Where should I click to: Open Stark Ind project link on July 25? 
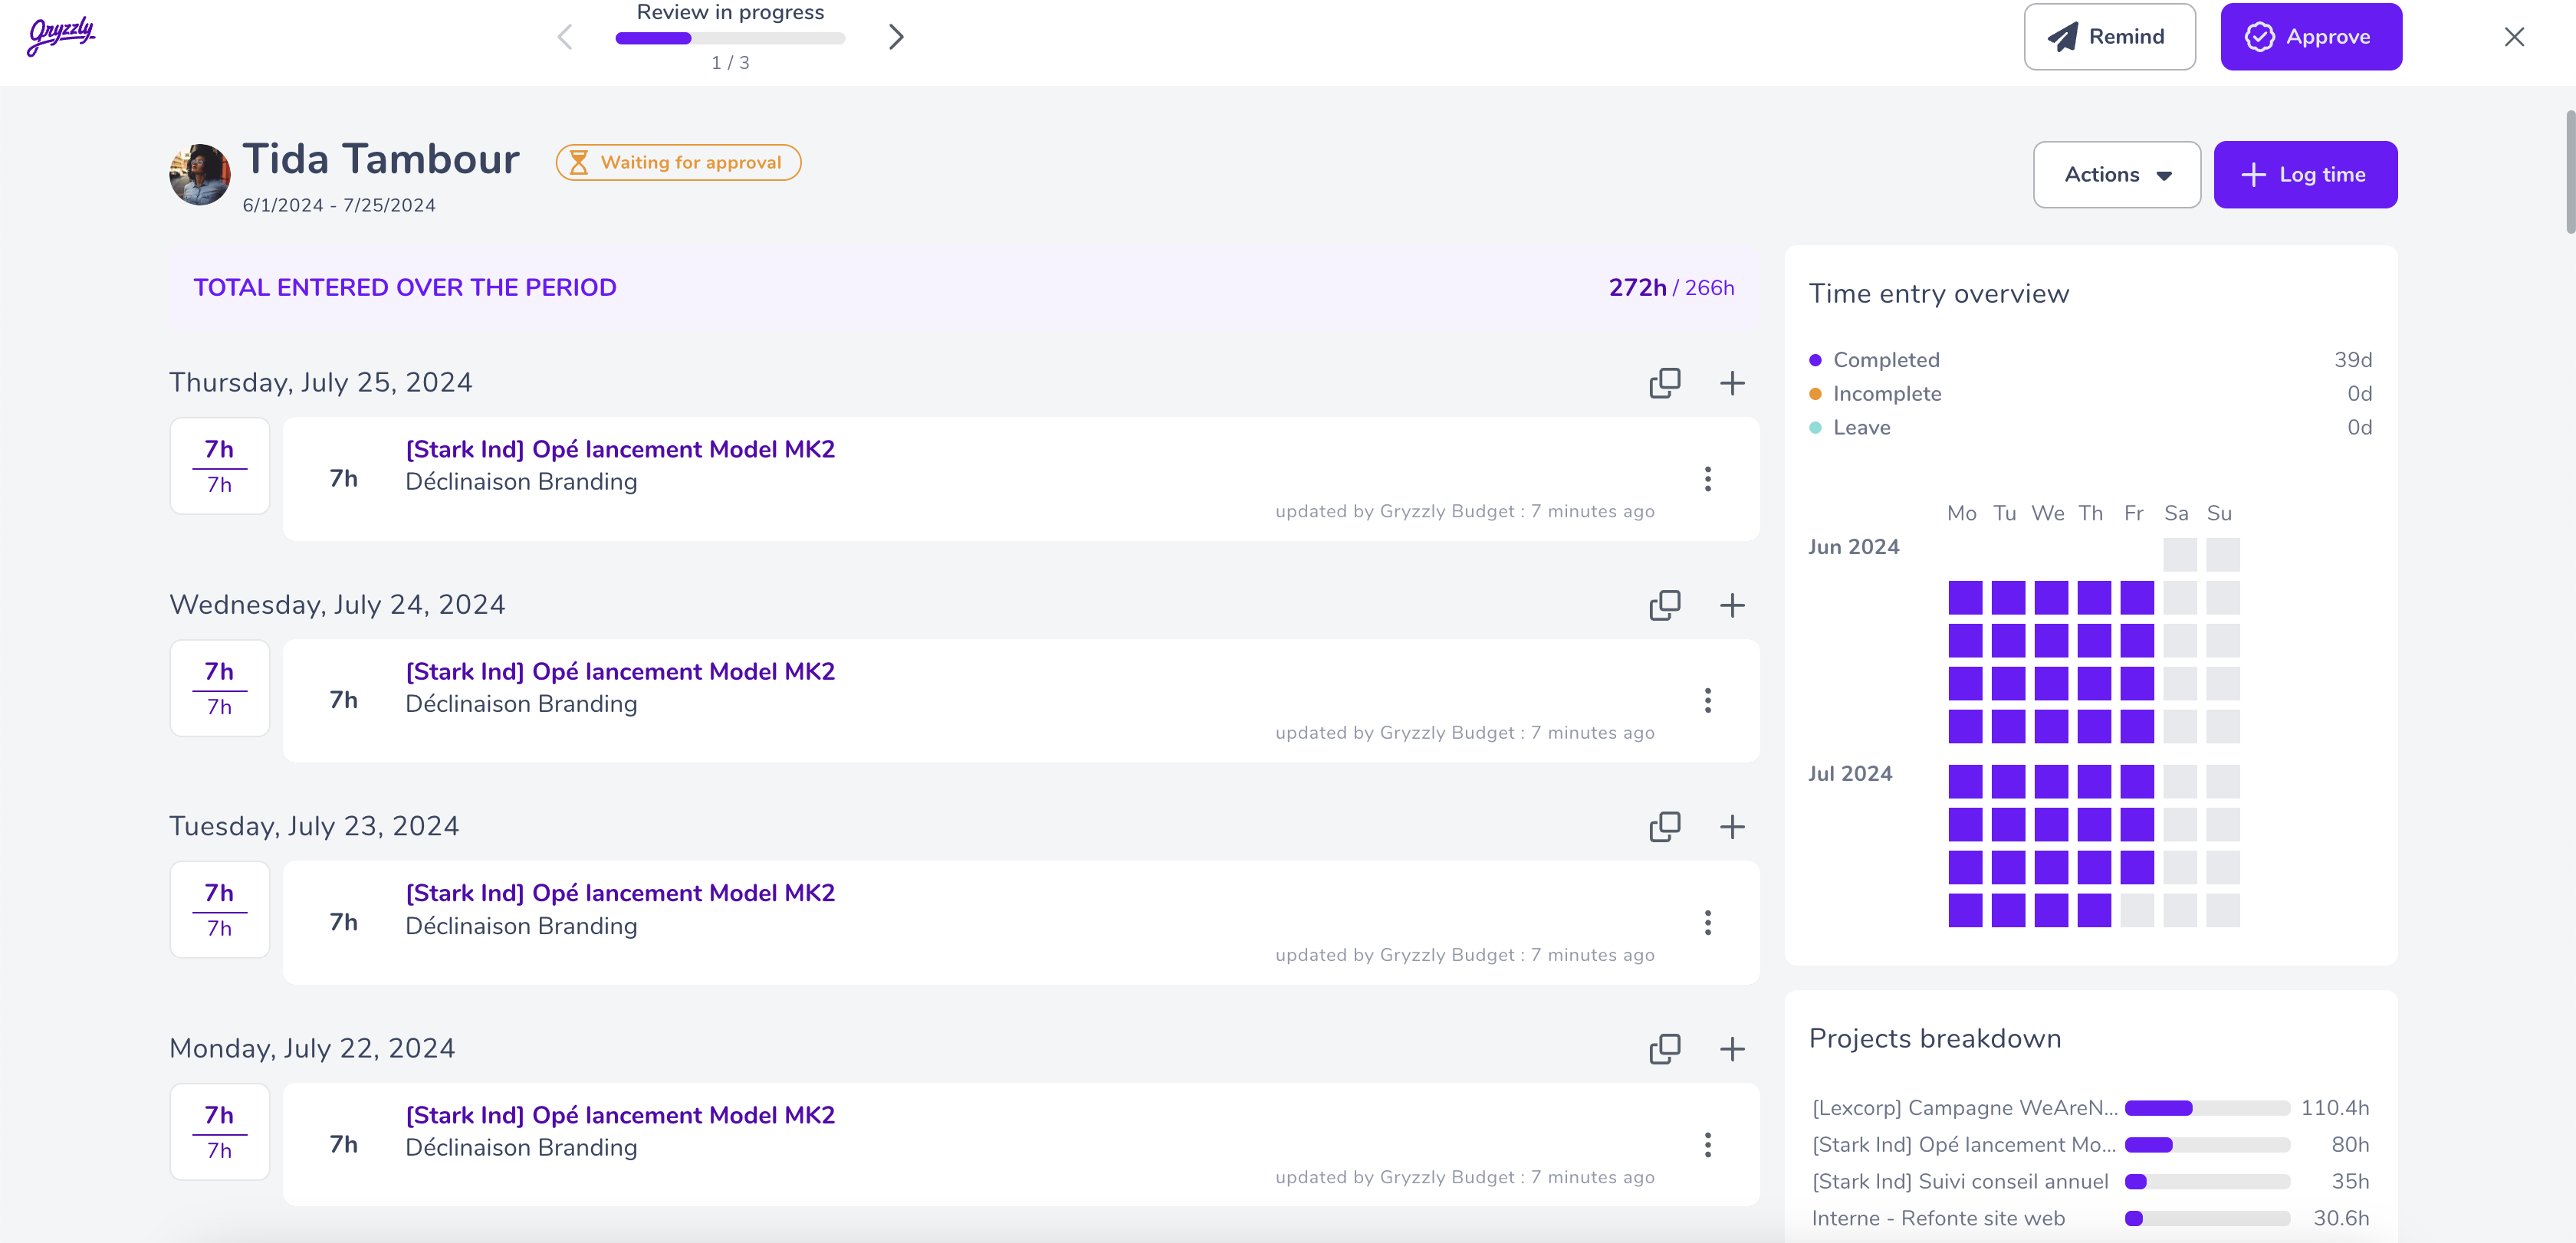pyautogui.click(x=620, y=450)
